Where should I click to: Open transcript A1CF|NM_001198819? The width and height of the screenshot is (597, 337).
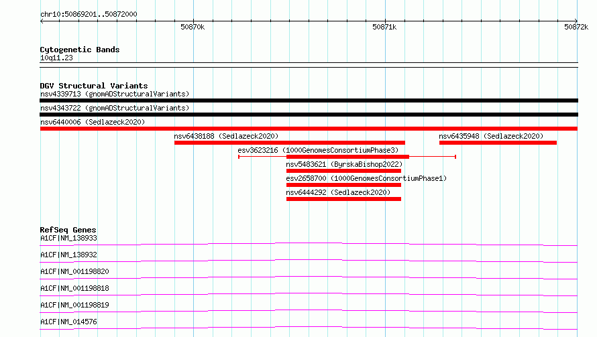click(74, 305)
